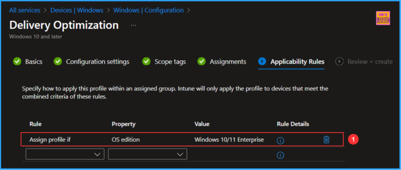Delete the OS edition applicability rule
The height and width of the screenshot is (170, 401).
[326, 140]
